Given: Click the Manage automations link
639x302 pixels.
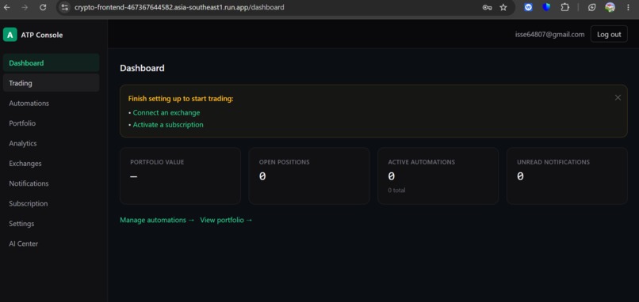Looking at the screenshot, I should [x=157, y=220].
